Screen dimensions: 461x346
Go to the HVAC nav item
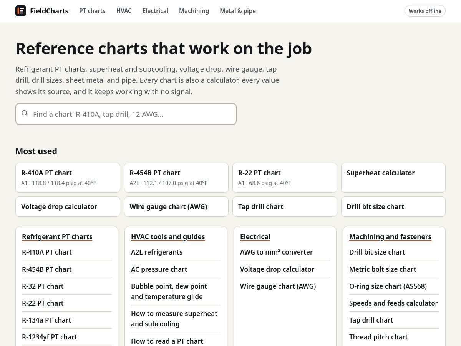(124, 11)
